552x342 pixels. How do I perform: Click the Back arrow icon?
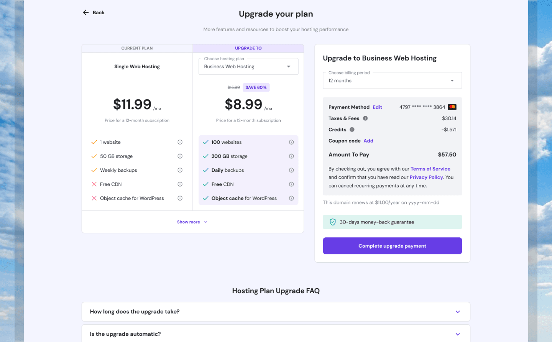tap(86, 13)
